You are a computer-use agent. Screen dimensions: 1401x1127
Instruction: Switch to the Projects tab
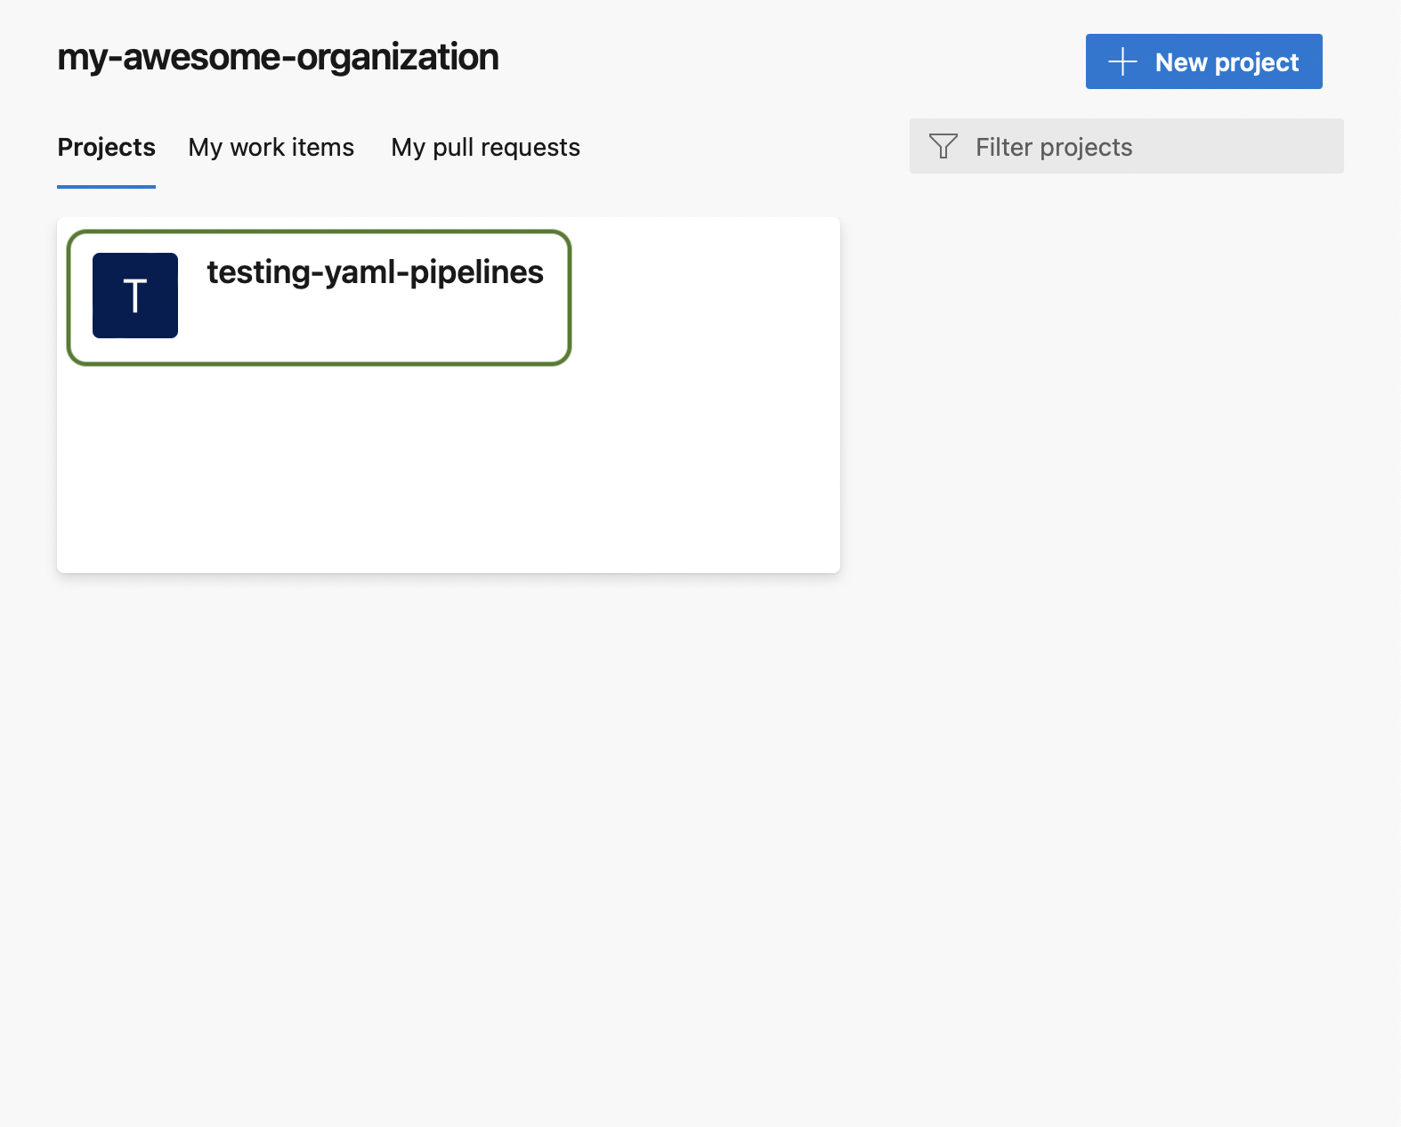pyautogui.click(x=107, y=147)
